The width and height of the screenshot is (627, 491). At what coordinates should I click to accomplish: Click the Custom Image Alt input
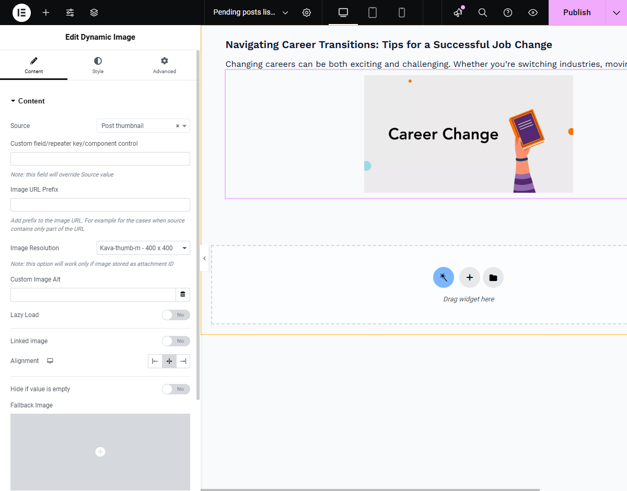coord(93,295)
